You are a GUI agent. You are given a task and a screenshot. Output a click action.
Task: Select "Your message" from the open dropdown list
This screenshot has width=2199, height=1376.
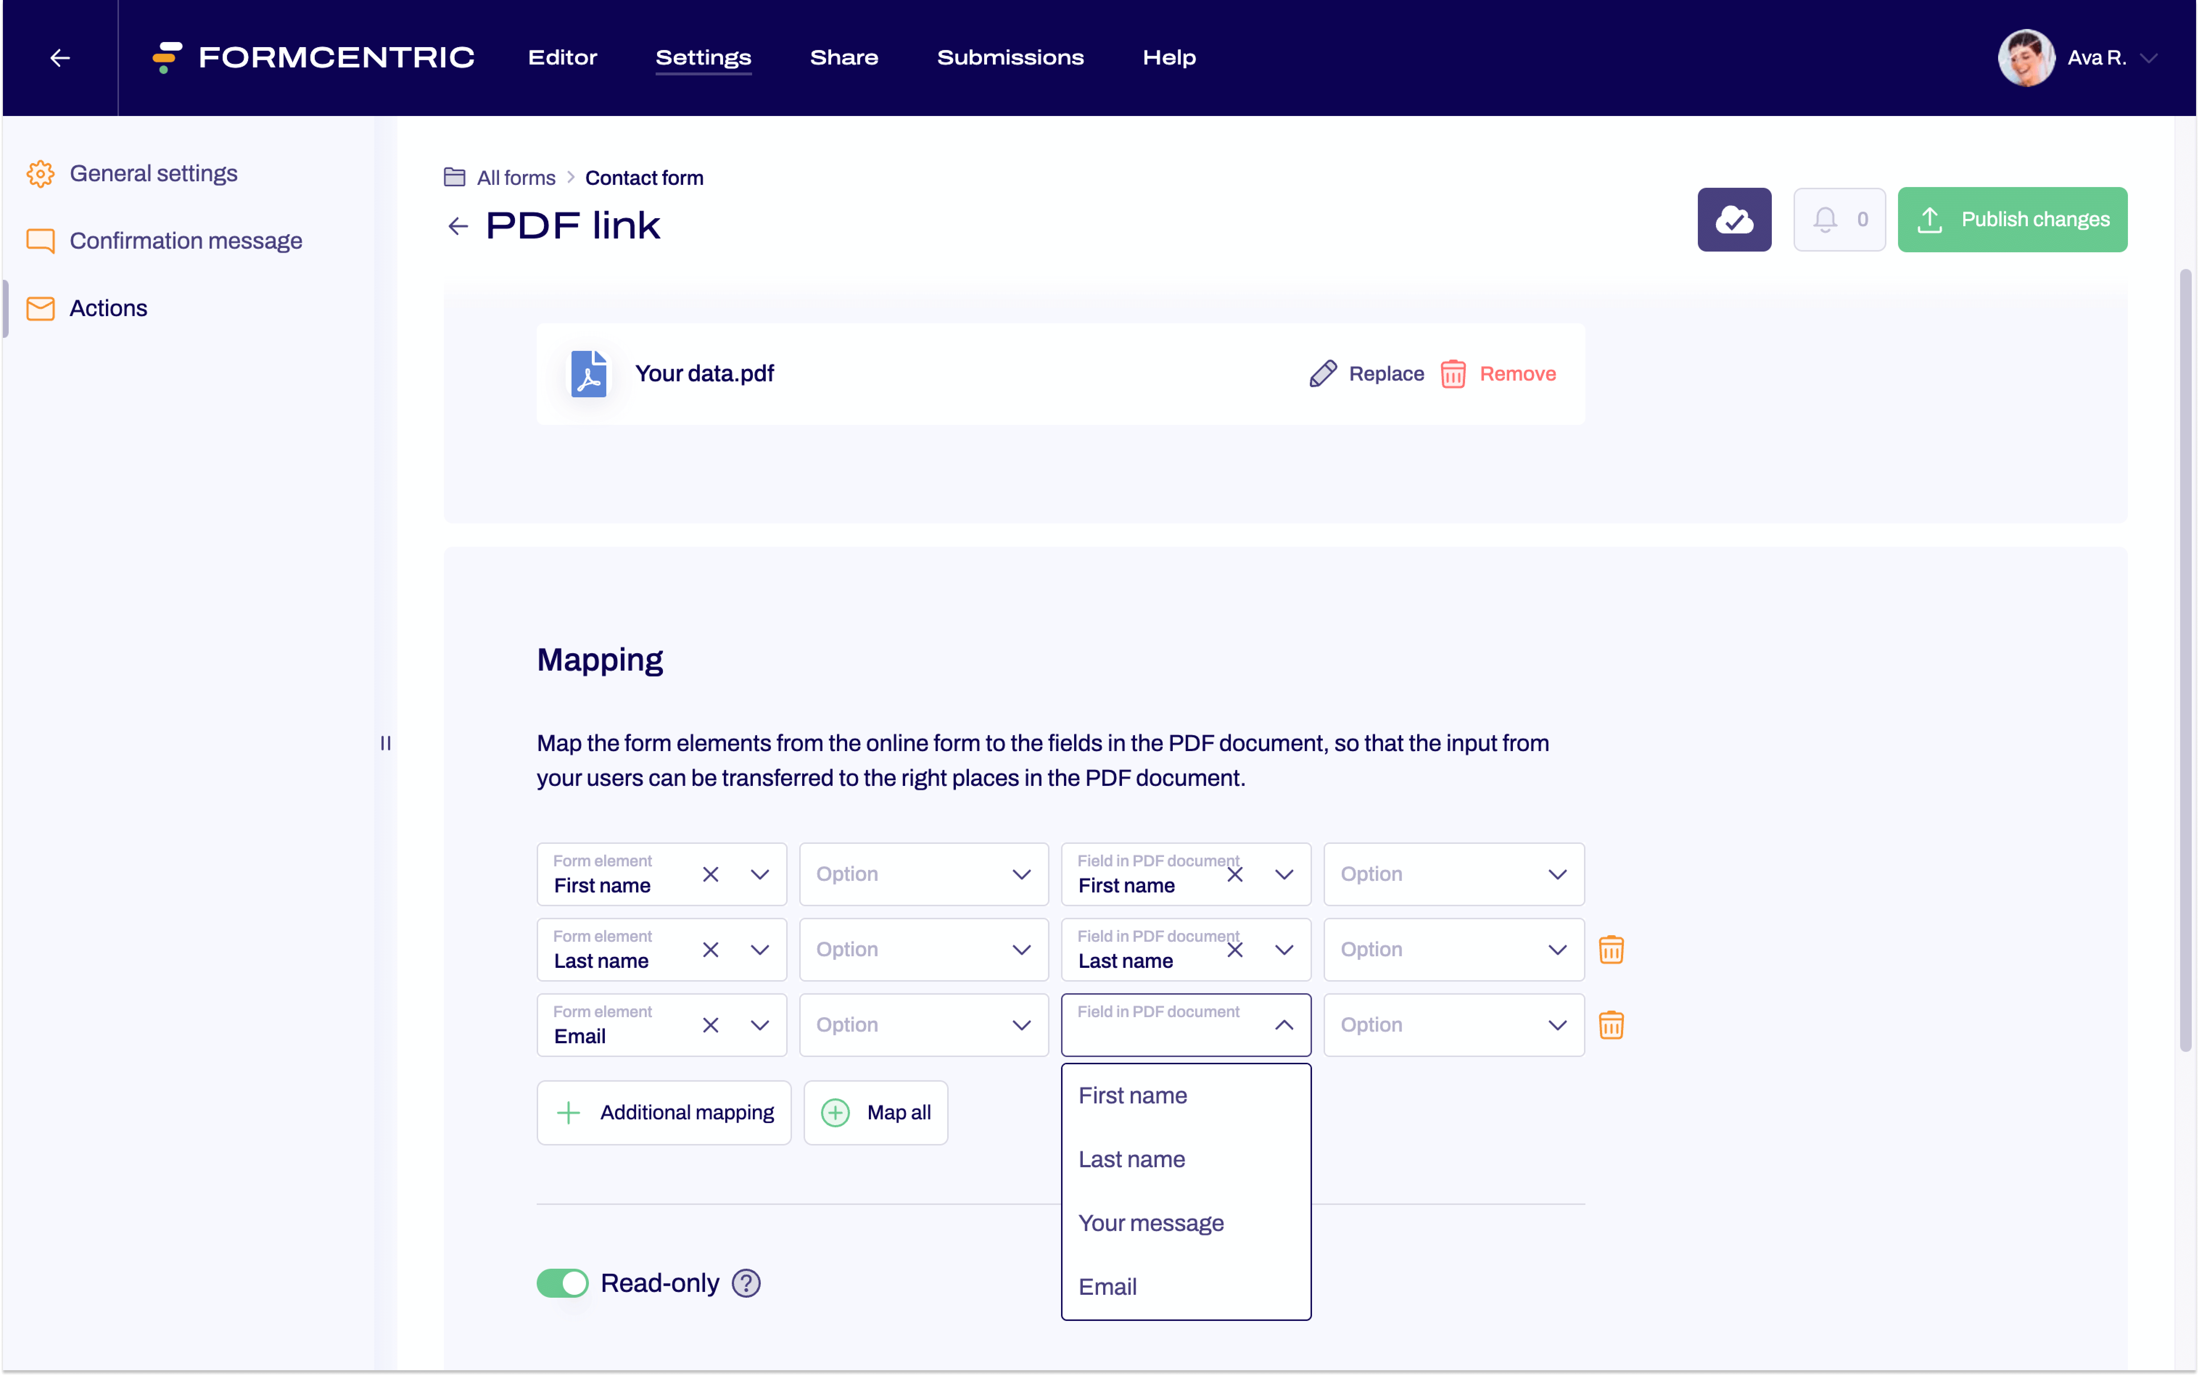coord(1151,1223)
